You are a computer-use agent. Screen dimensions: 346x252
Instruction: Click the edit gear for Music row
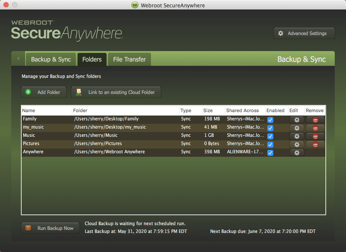tap(297, 136)
